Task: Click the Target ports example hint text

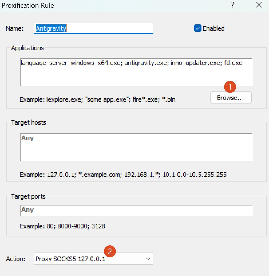Action: (x=62, y=226)
